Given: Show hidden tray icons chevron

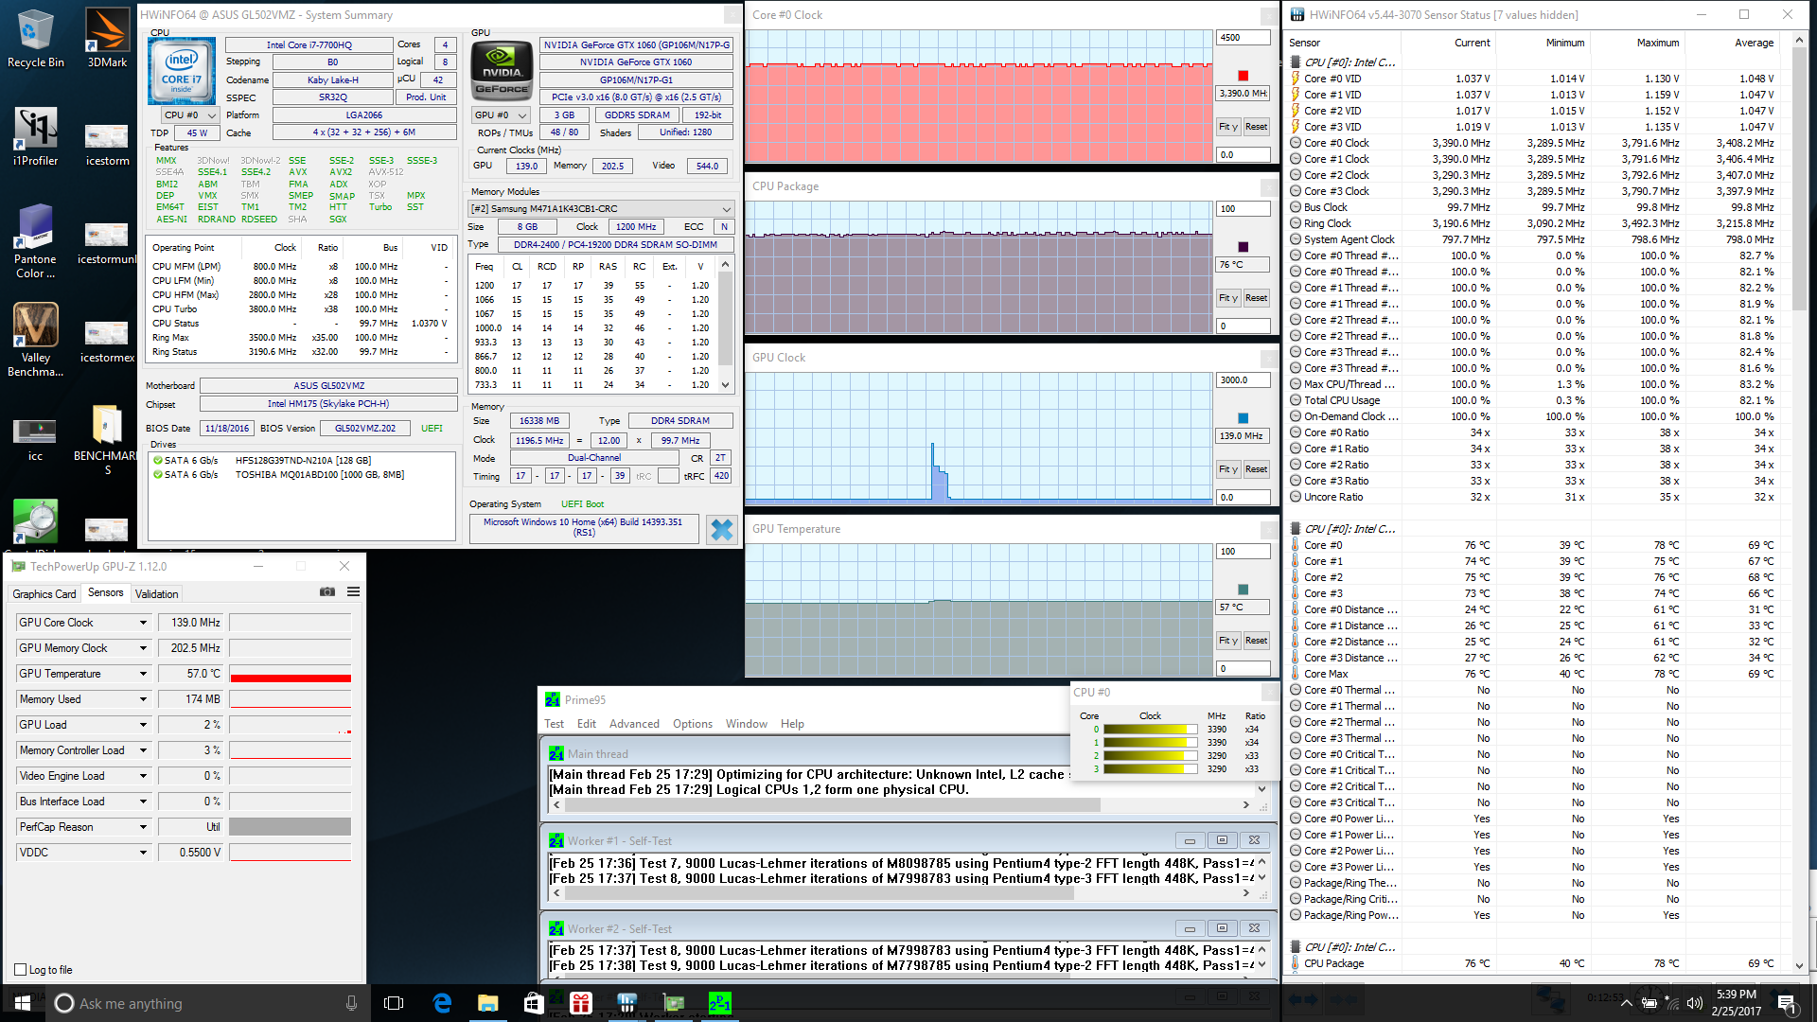Looking at the screenshot, I should point(1626,1003).
